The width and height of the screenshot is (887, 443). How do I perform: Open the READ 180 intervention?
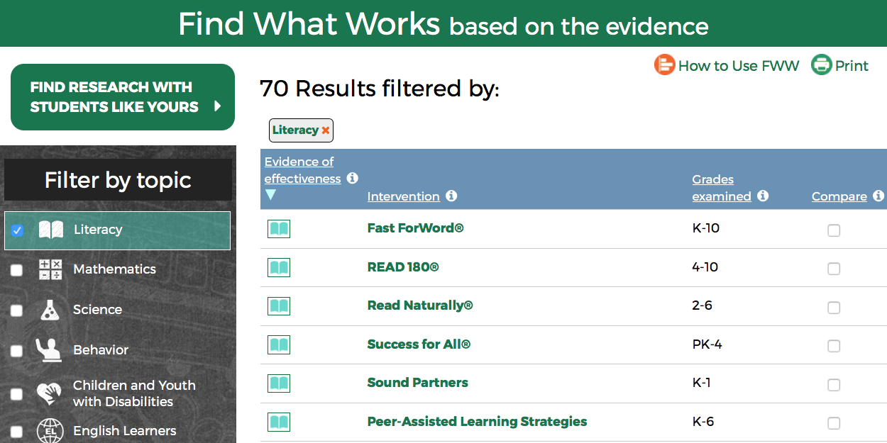pos(403,267)
